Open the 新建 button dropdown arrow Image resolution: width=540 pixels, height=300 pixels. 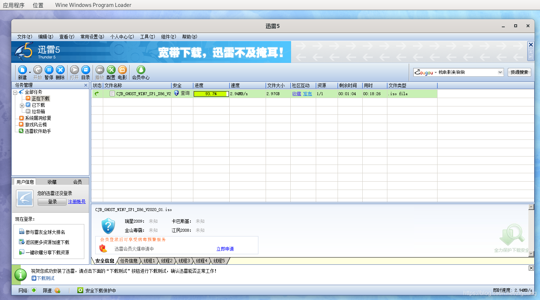tap(30, 72)
